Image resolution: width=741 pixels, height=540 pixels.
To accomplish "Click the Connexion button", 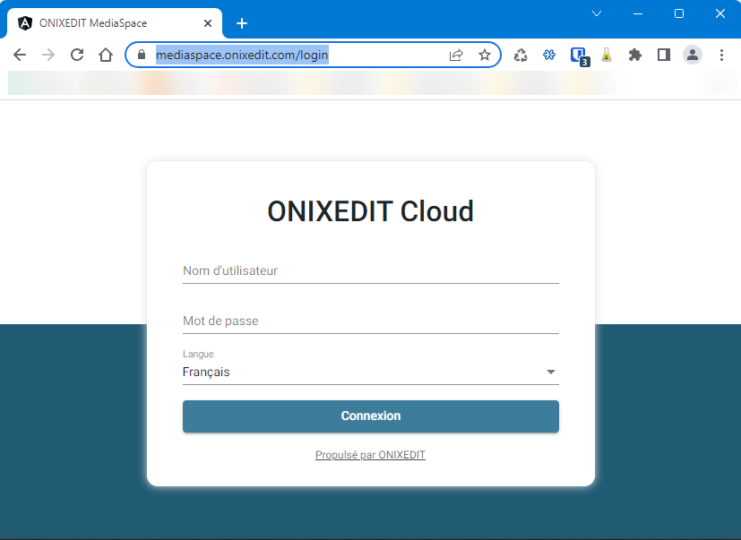I will pos(371,416).
